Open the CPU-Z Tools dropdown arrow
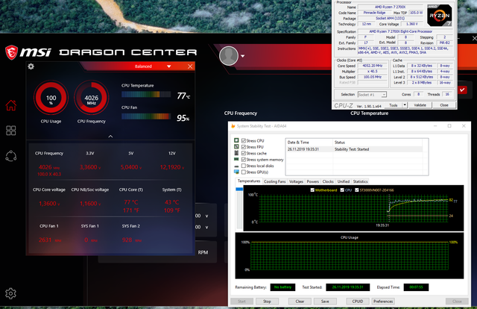477x309 pixels. tap(405, 105)
